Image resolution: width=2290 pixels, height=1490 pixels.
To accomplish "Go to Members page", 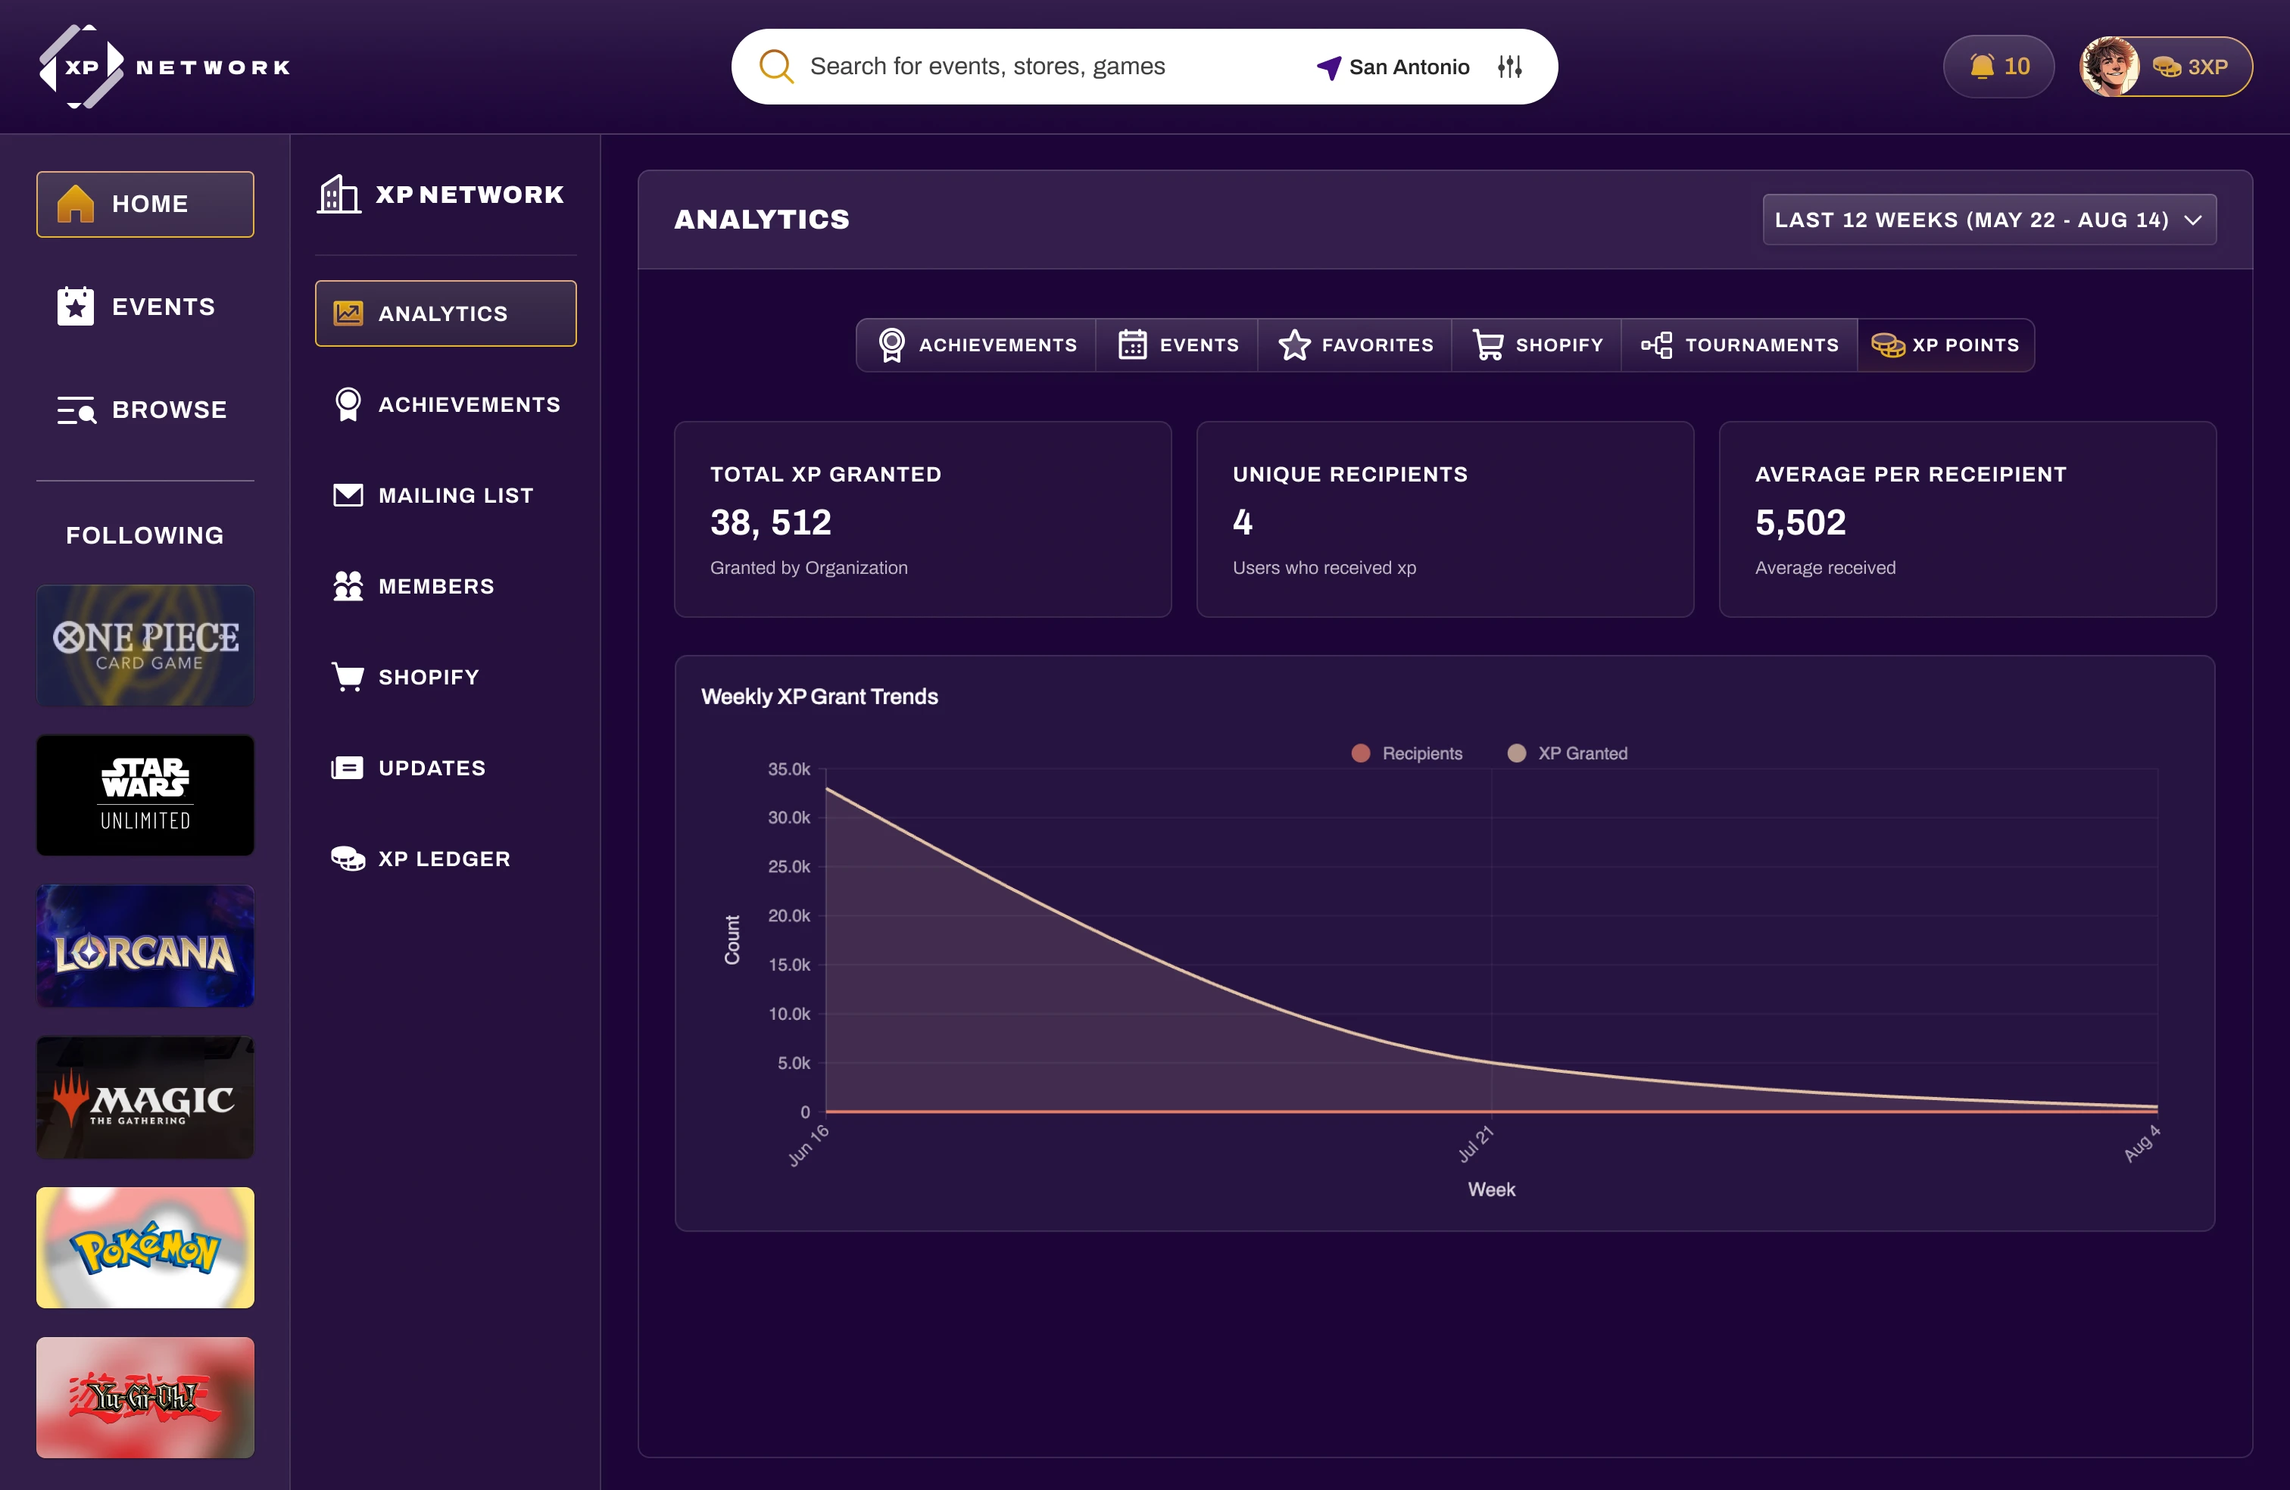I will [435, 586].
